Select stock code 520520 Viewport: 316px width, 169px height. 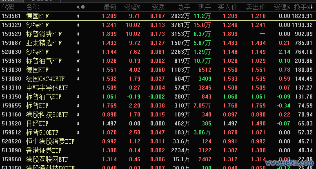click(11, 141)
